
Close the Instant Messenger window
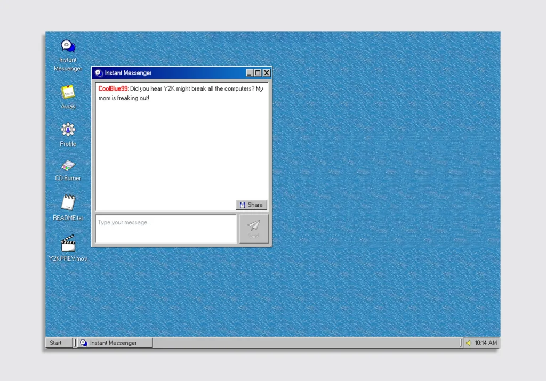[x=267, y=73]
